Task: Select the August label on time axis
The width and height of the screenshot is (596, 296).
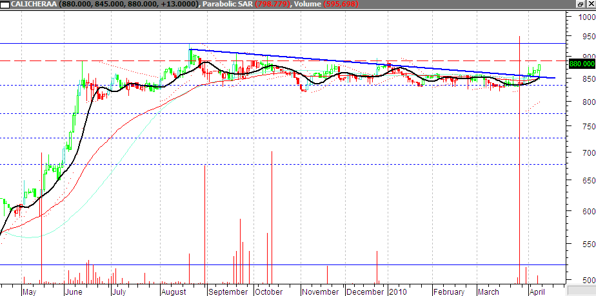Action: point(174,291)
